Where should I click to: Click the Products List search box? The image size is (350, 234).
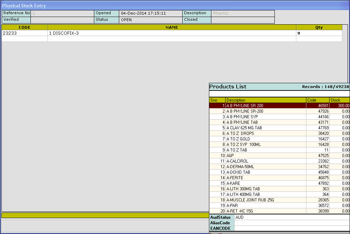(x=279, y=94)
